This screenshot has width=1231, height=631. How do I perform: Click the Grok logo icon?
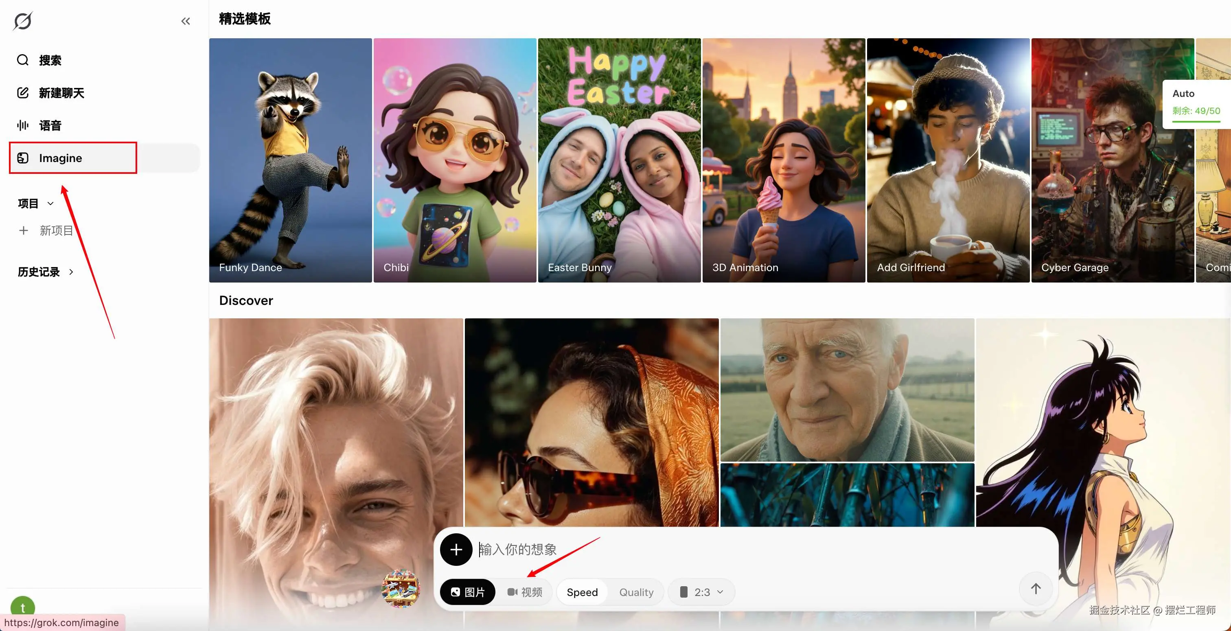[22, 21]
